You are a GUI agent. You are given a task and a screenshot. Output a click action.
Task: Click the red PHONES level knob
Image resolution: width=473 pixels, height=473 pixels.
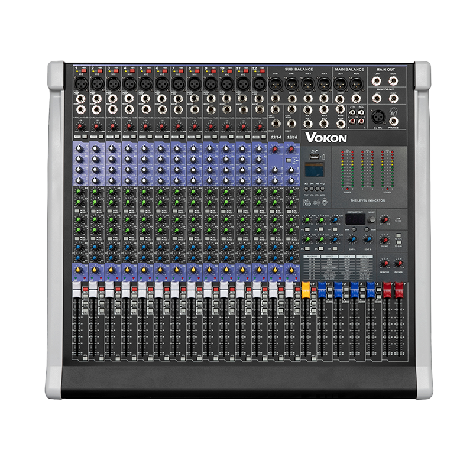coord(399,263)
